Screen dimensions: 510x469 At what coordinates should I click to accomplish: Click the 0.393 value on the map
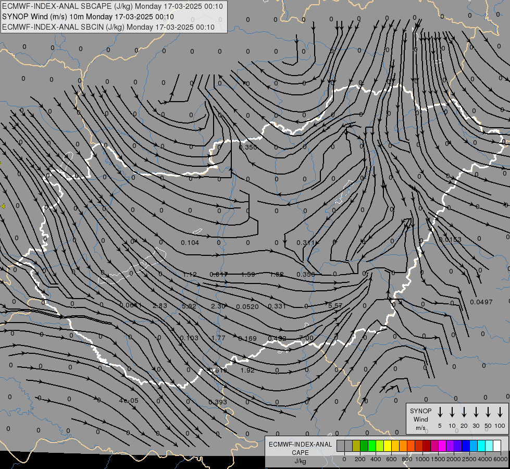pos(218,402)
